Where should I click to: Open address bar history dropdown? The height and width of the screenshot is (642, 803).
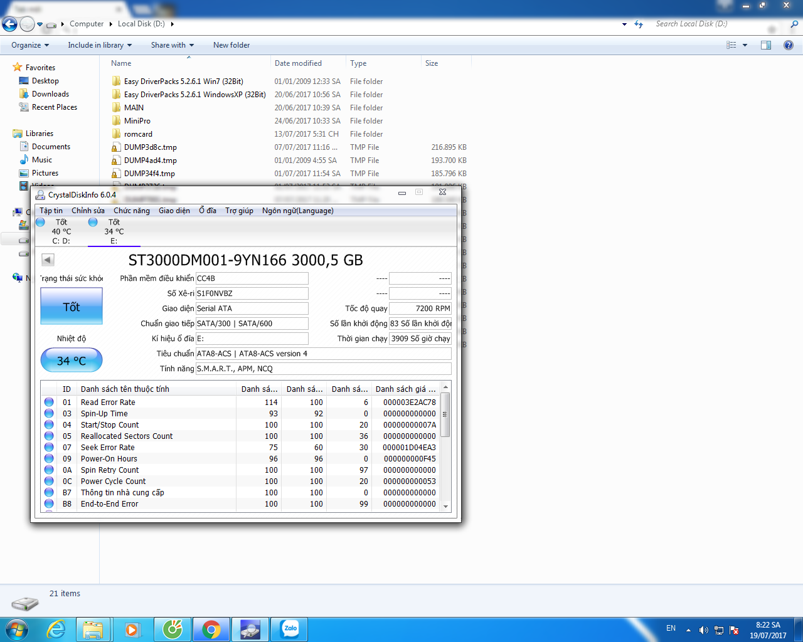[624, 24]
